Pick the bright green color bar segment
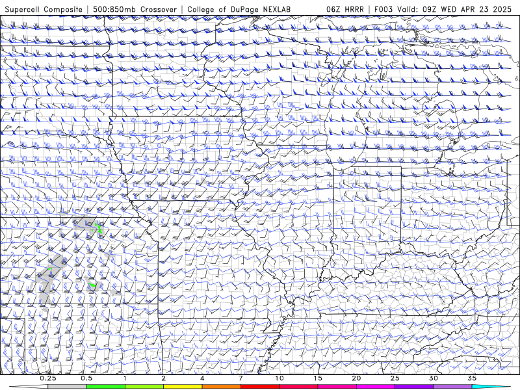 [x=105, y=387]
